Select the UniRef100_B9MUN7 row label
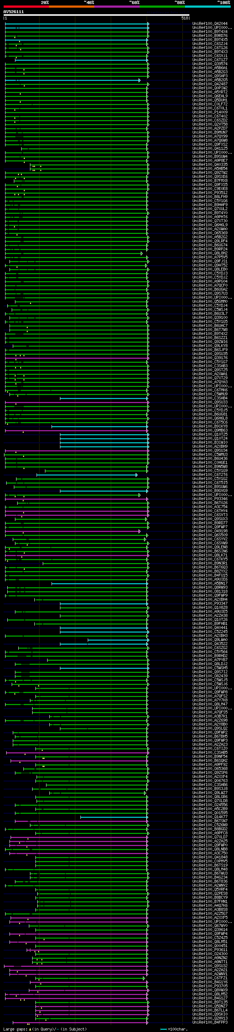The width and height of the screenshot is (234, 1032). click(210, 132)
